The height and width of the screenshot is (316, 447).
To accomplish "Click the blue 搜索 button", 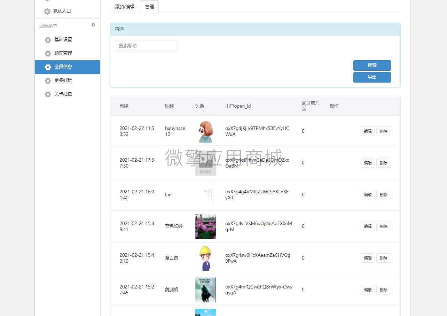I will tap(372, 65).
